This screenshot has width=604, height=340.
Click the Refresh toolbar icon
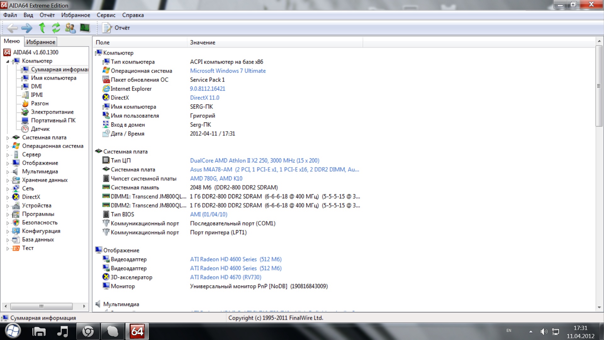56,28
